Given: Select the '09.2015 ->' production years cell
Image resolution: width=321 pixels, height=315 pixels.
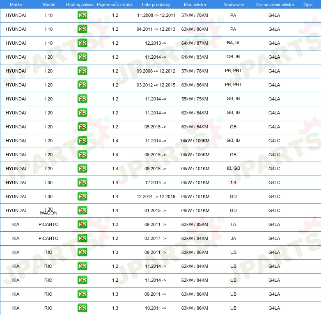Looking at the screenshot, I should click(x=155, y=168).
